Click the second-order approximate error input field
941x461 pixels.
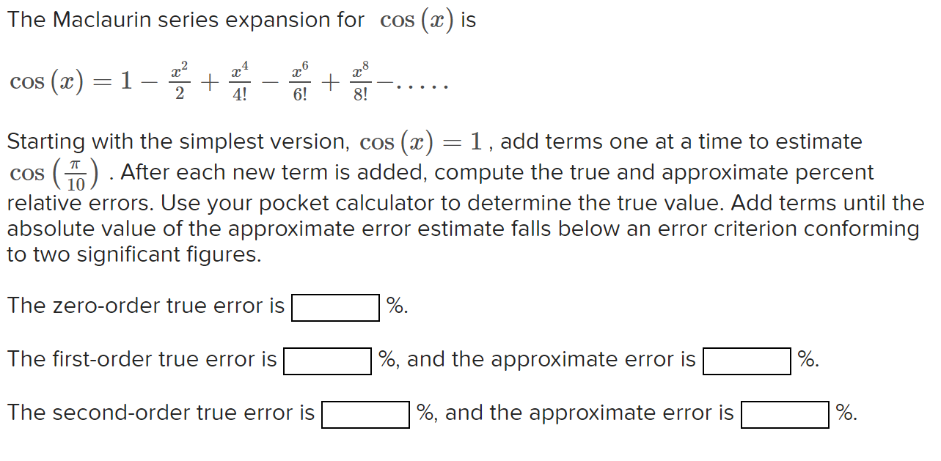785,415
